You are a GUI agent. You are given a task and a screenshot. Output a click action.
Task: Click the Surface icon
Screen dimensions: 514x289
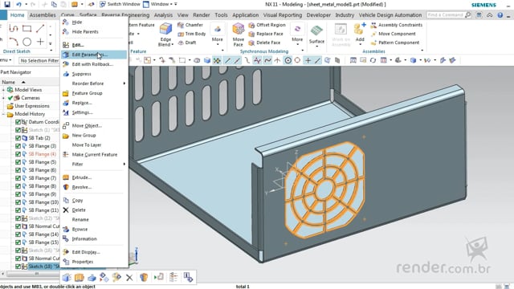pyautogui.click(x=316, y=31)
